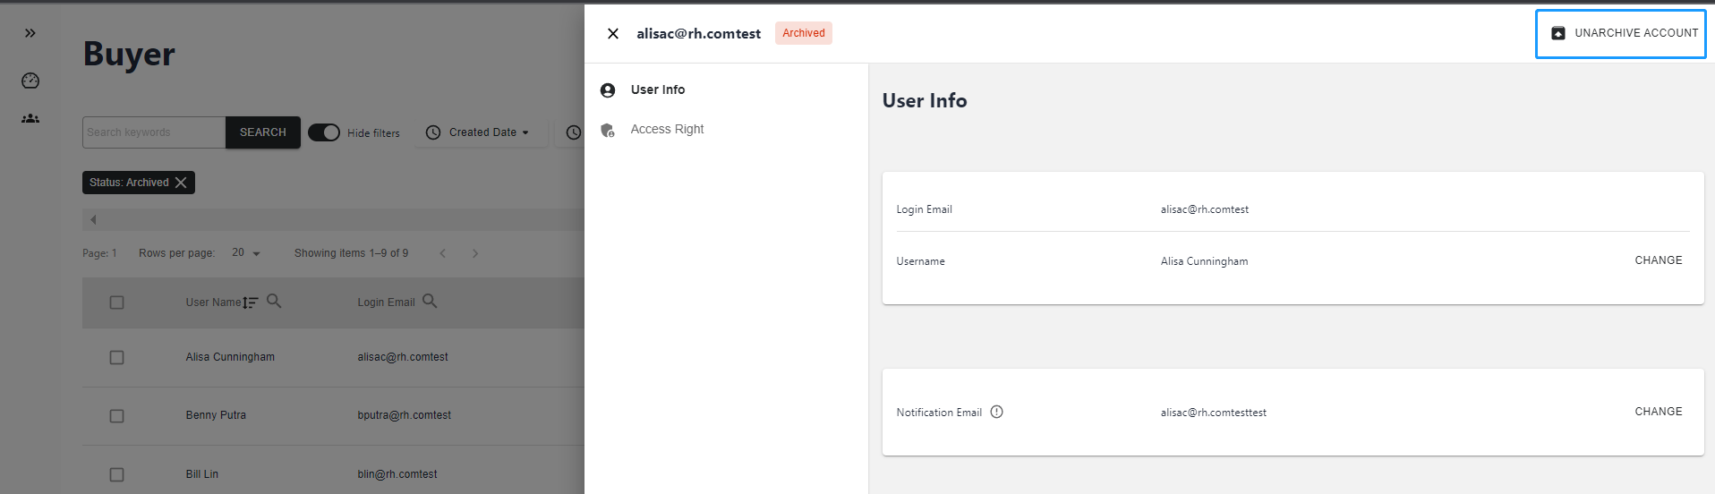This screenshot has width=1715, height=494.
Task: Sort by User Name column icon
Action: point(251,303)
